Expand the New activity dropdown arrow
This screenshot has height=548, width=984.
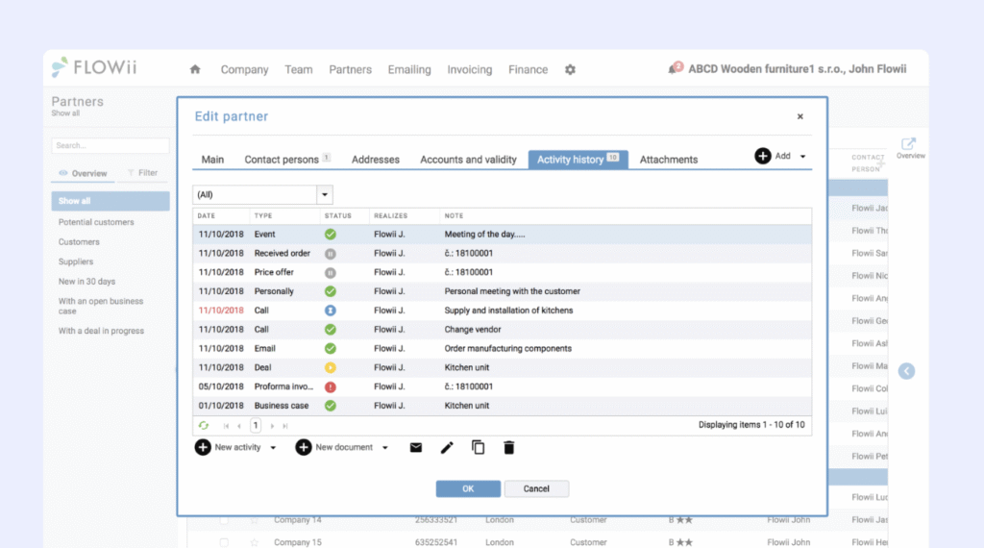click(273, 448)
